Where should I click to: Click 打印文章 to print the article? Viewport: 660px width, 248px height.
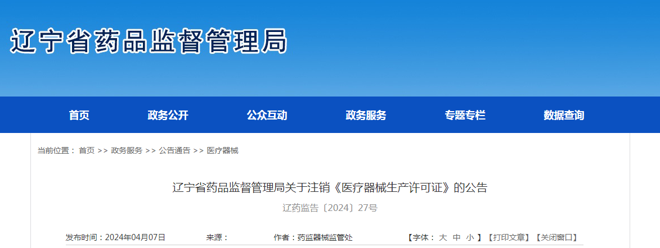(509, 237)
